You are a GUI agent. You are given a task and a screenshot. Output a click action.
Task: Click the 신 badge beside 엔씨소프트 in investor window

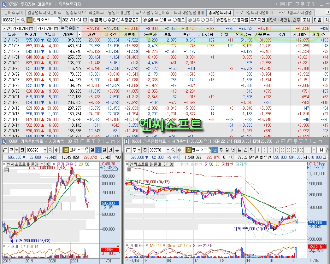[x=29, y=20]
